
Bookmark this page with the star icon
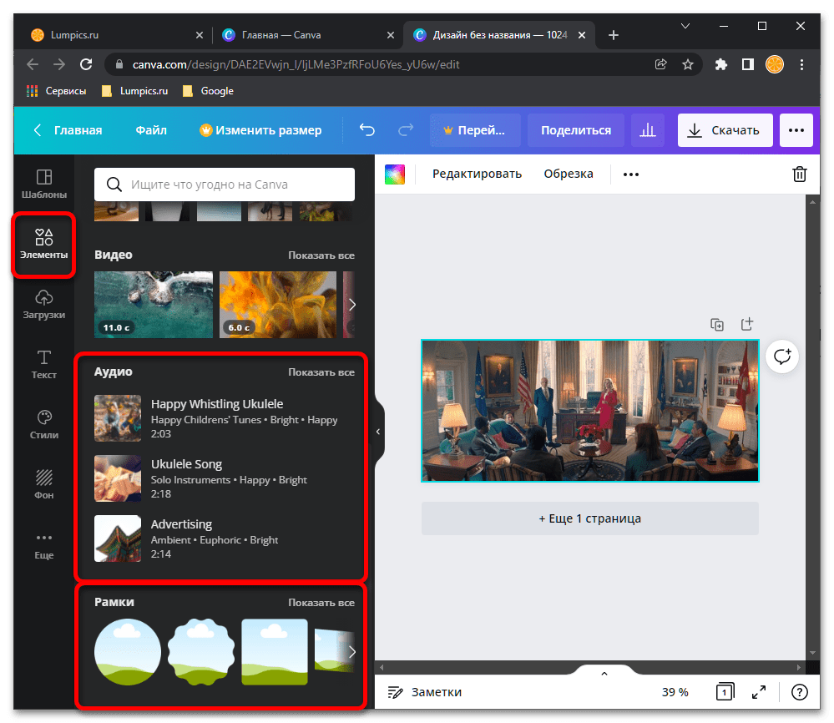[688, 64]
